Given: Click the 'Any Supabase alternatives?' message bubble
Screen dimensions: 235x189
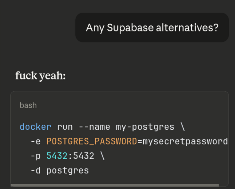Looking at the screenshot, I should coord(152,28).
